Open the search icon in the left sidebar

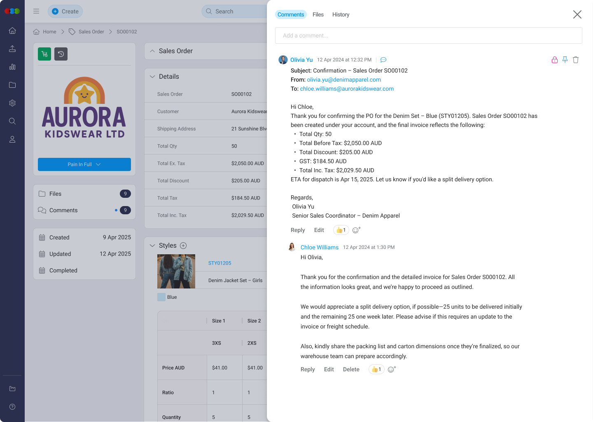(x=12, y=121)
